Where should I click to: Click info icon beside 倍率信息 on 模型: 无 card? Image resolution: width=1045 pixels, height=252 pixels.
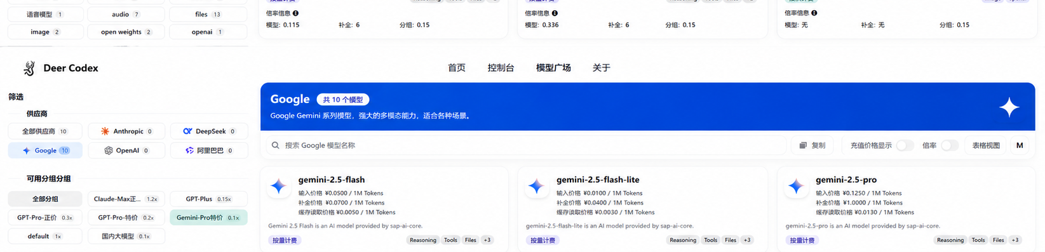click(814, 13)
